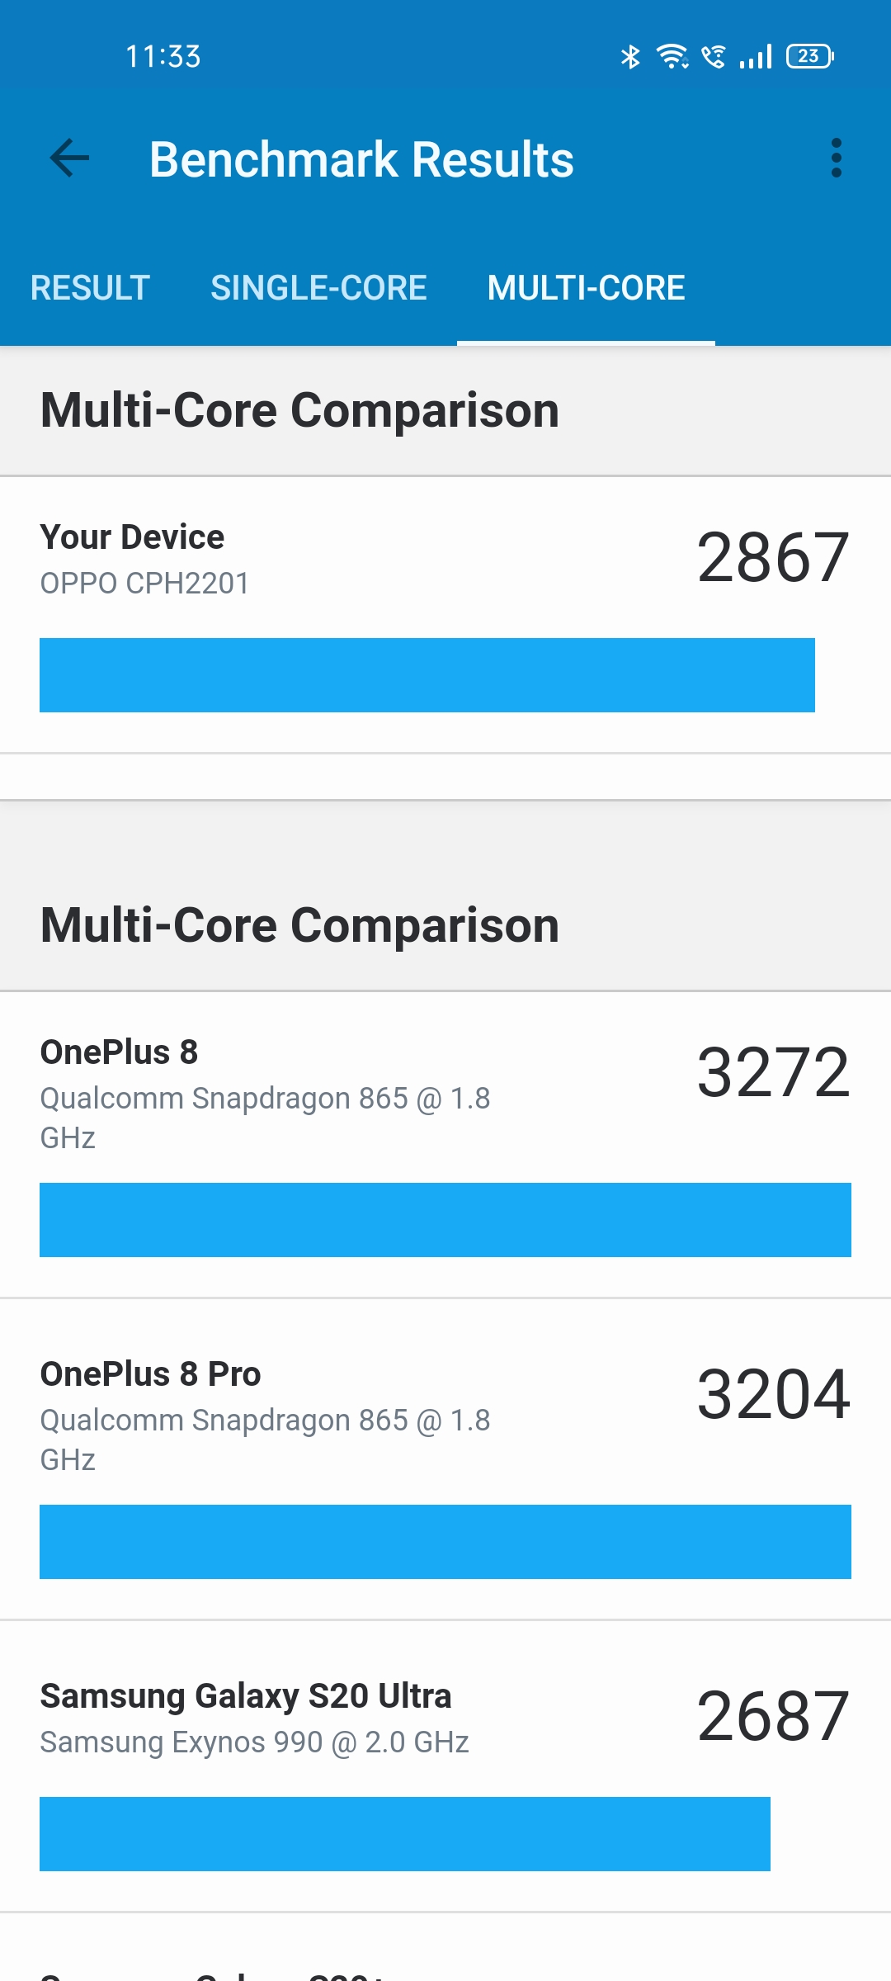
Task: Tap the back arrow icon
Action: click(69, 158)
